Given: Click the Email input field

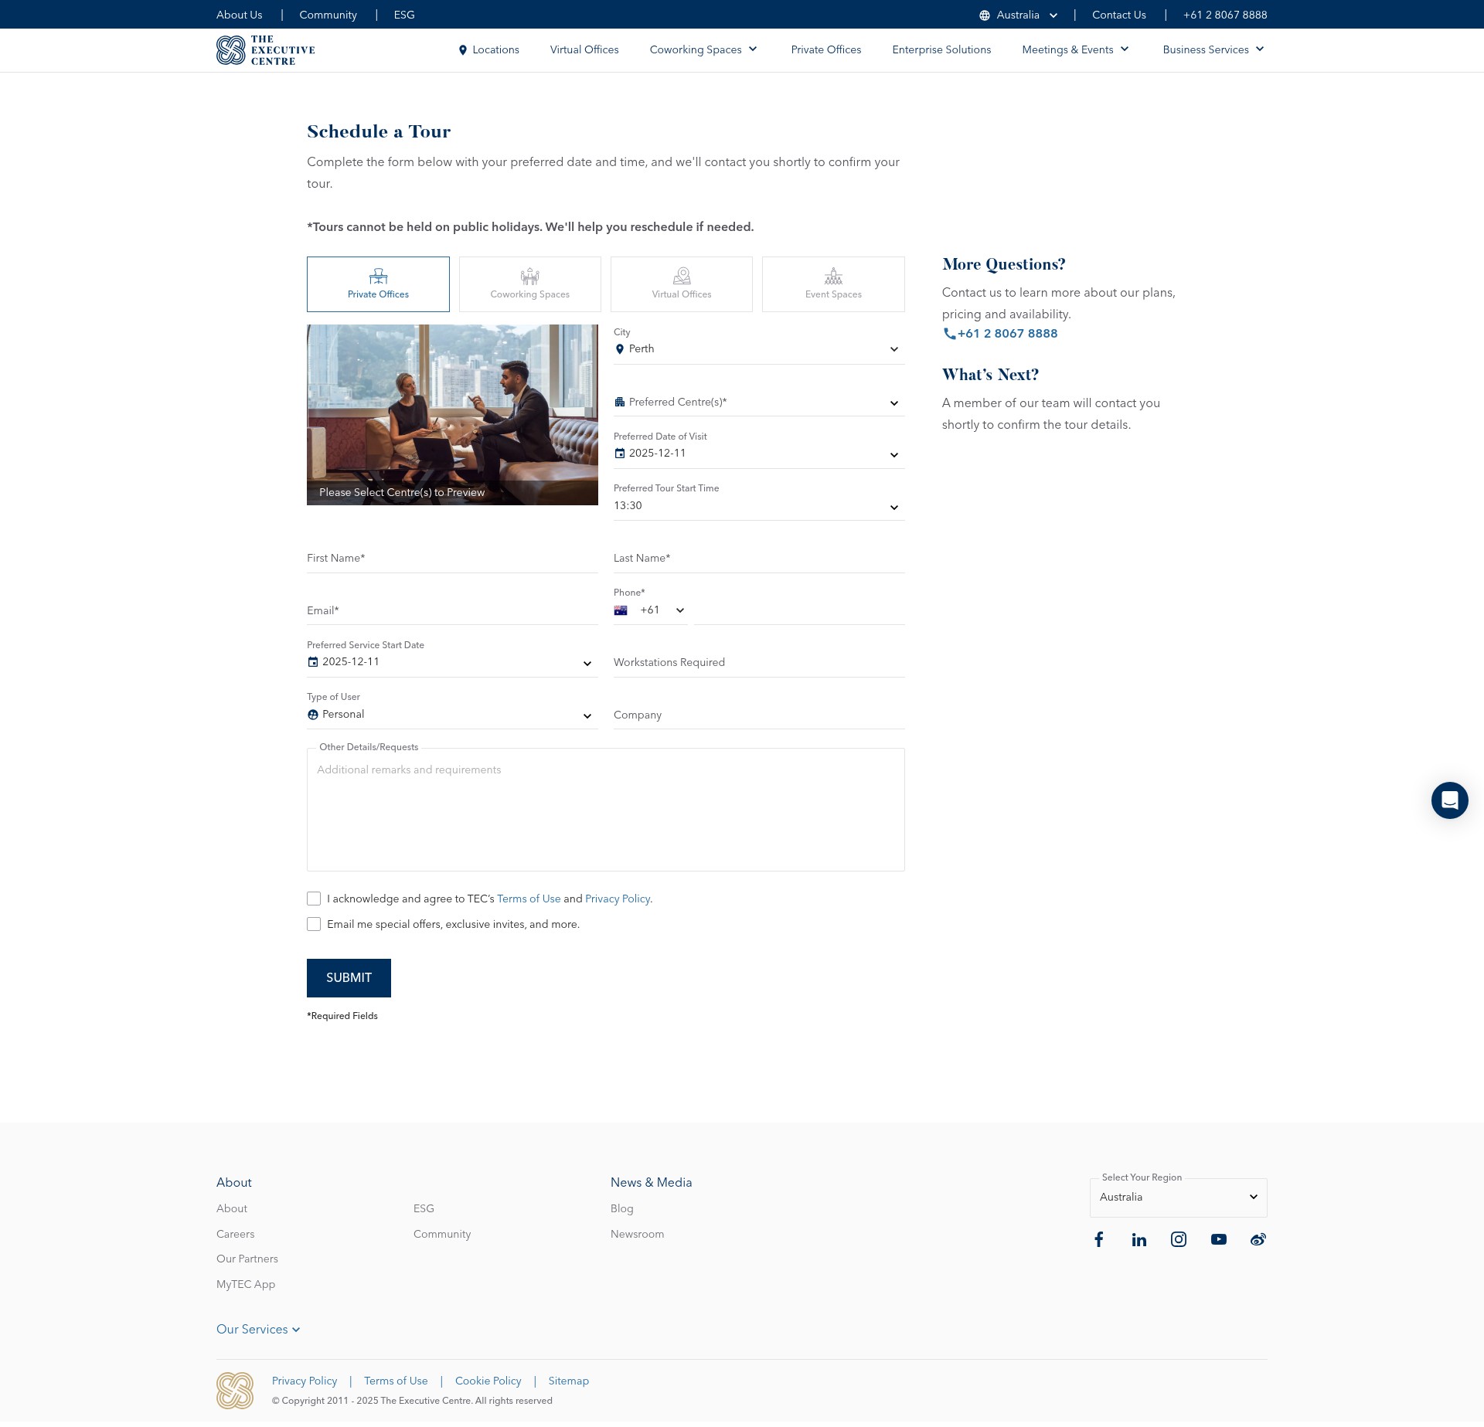Looking at the screenshot, I should coord(452,611).
